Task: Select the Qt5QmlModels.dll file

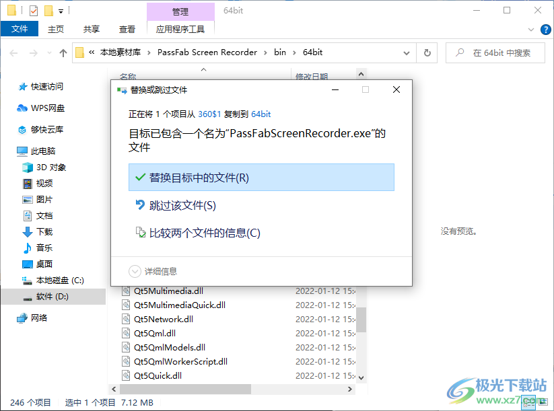Action: click(x=170, y=348)
